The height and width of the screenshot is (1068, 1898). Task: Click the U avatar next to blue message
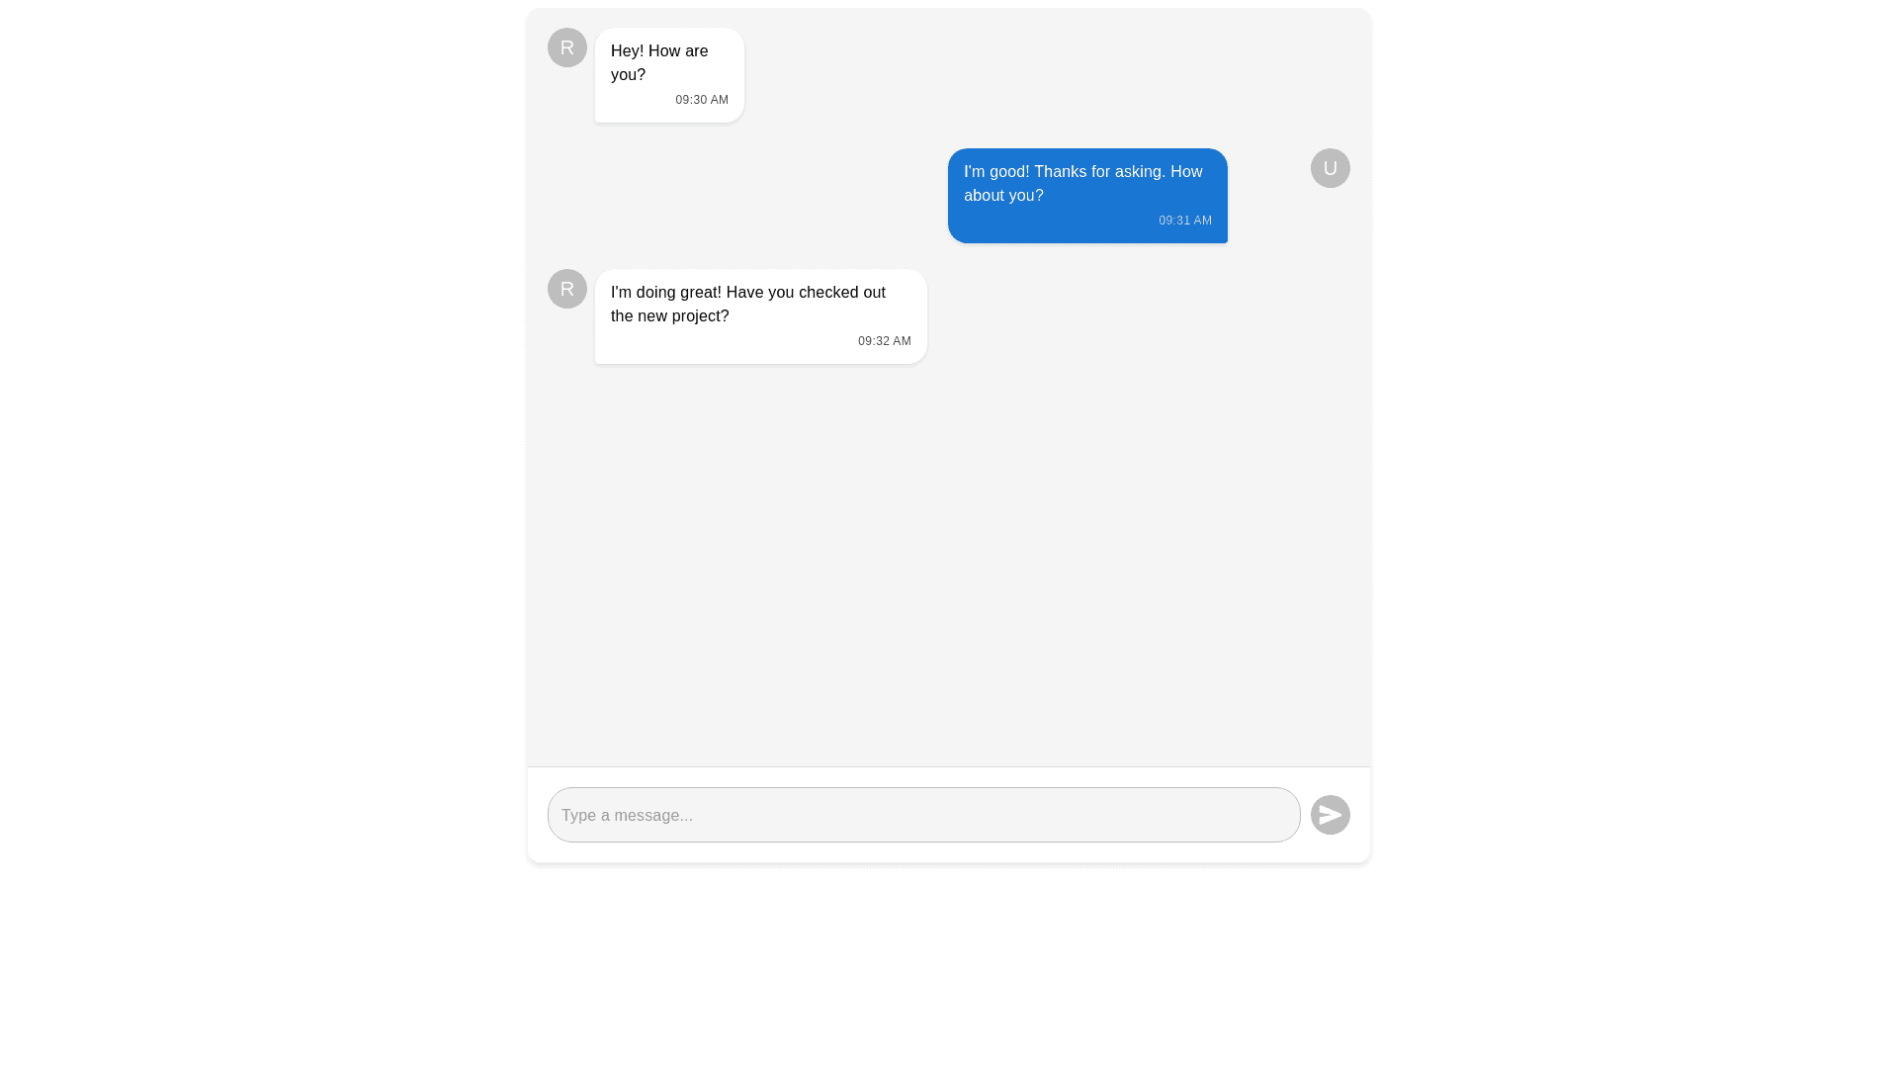[x=1330, y=168]
